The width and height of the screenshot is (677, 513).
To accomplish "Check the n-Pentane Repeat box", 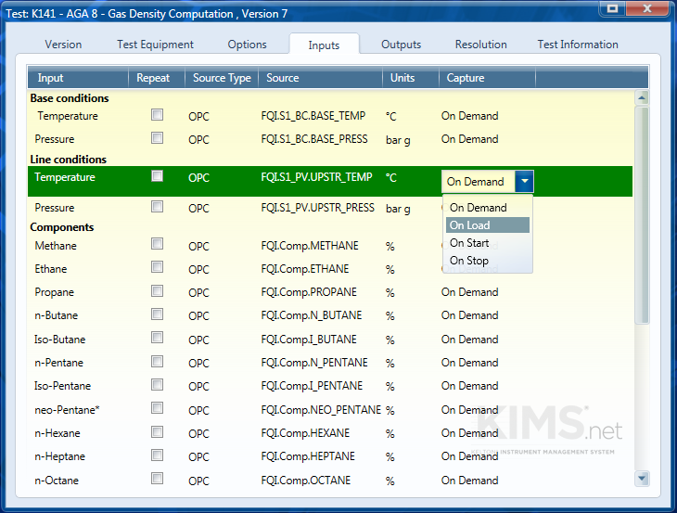I will pos(157,361).
